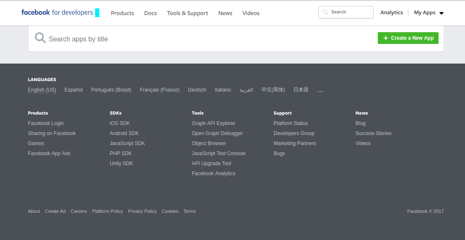This screenshot has width=465, height=240.
Task: Switch language to 日本語
Action: [301, 90]
